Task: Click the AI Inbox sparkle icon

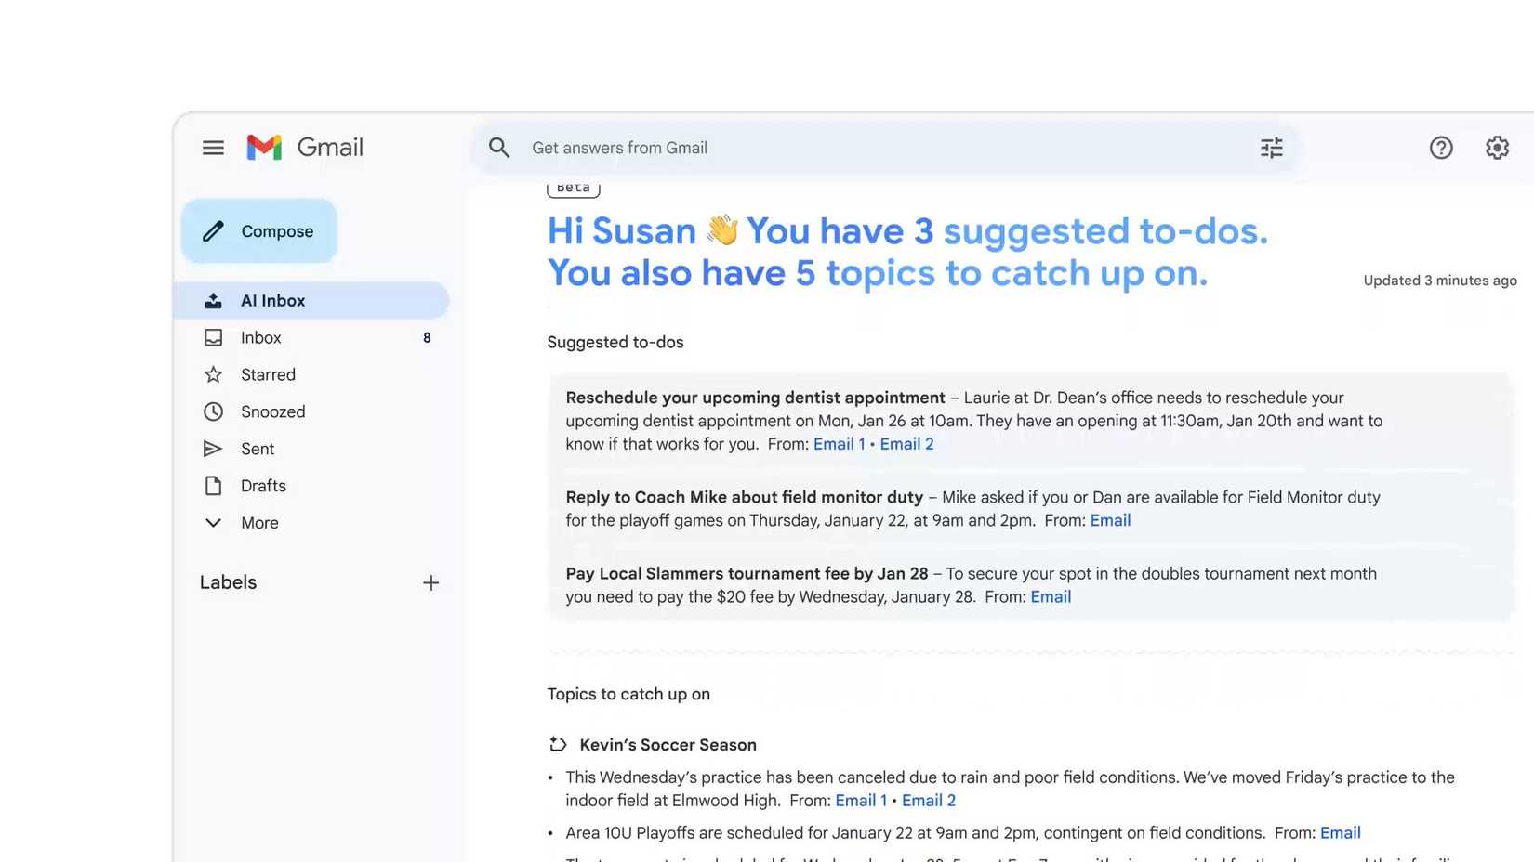Action: [x=214, y=300]
